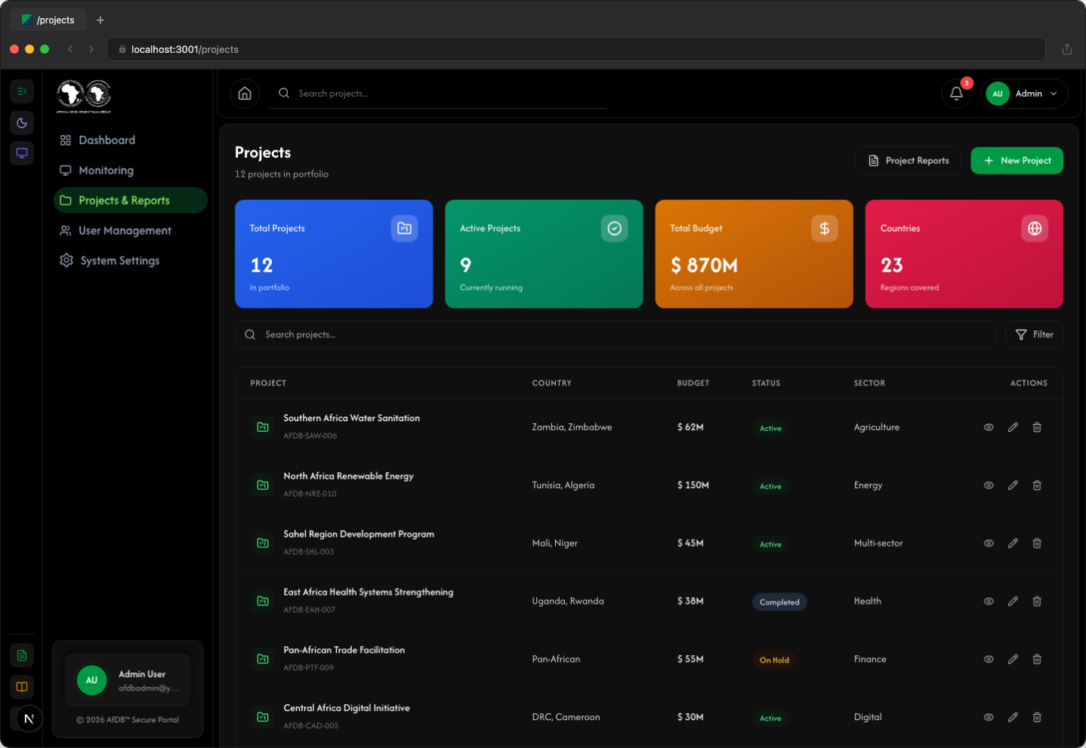The image size is (1086, 748).
Task: Delete Central Africa Digital Initiative project
Action: 1037,717
